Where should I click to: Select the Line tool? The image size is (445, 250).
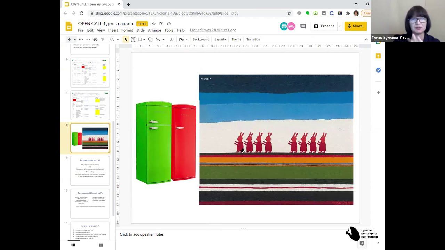click(158, 40)
